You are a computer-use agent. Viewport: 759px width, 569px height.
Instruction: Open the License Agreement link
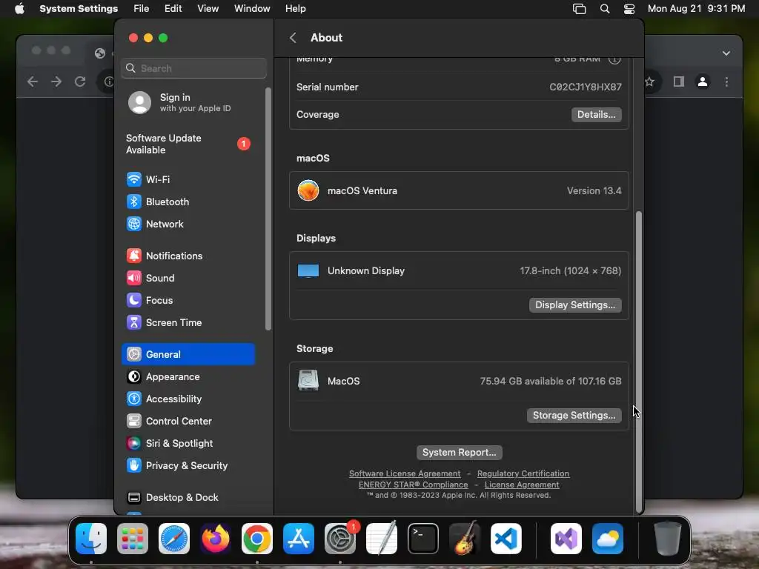[x=522, y=485]
